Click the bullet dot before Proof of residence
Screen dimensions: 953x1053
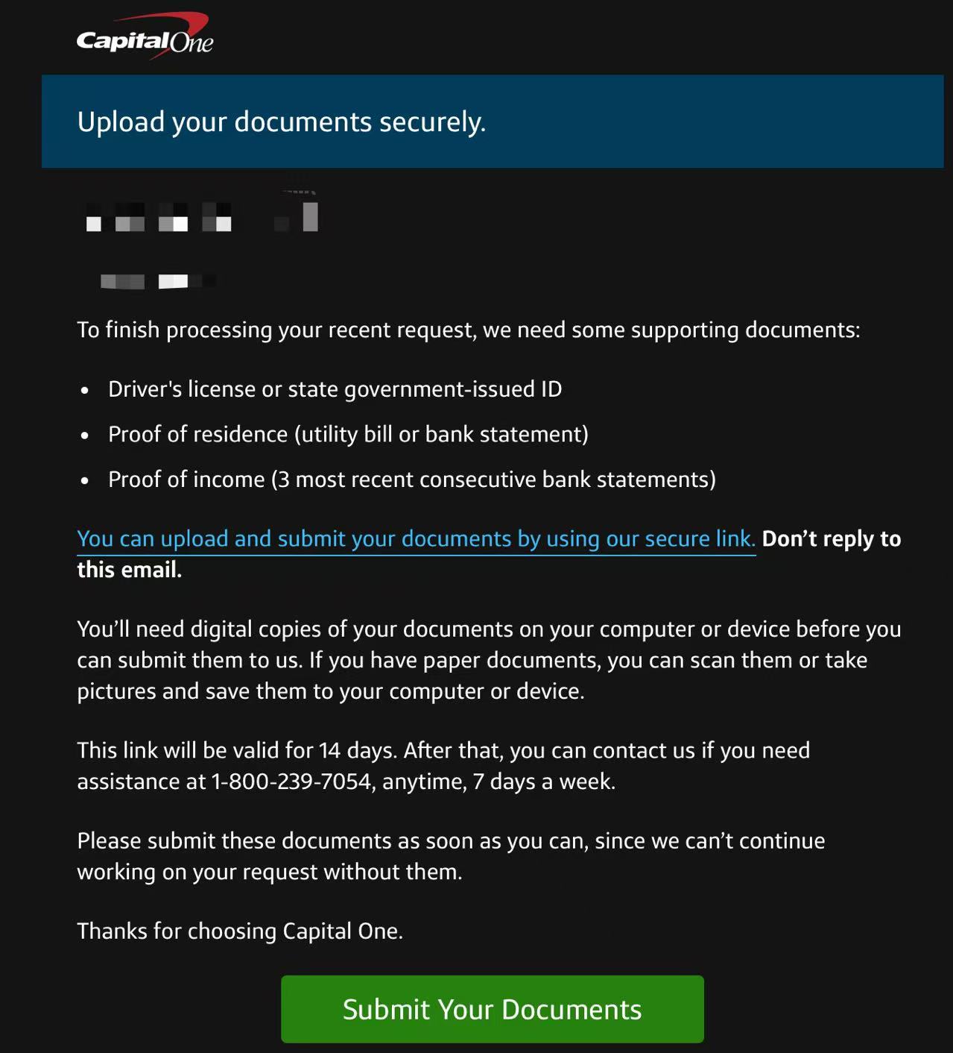click(x=85, y=436)
